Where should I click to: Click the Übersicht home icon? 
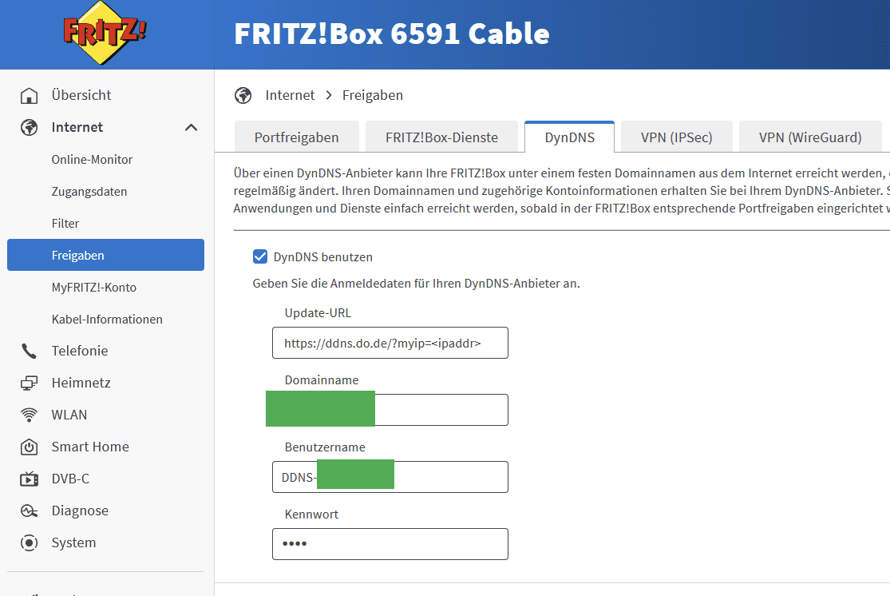pyautogui.click(x=29, y=95)
